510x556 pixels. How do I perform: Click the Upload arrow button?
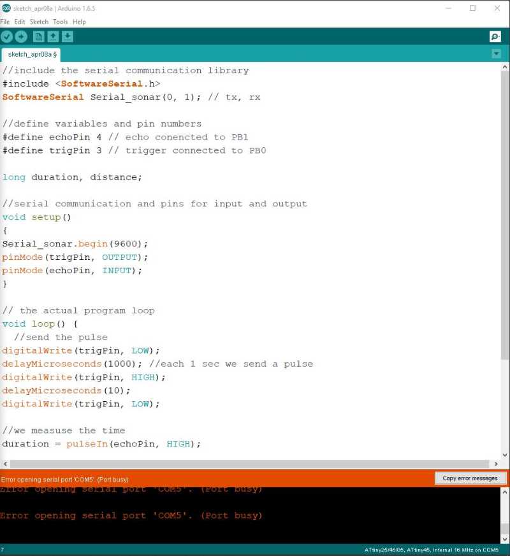click(21, 36)
